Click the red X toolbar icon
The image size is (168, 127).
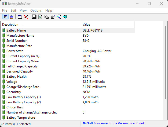click(26, 17)
